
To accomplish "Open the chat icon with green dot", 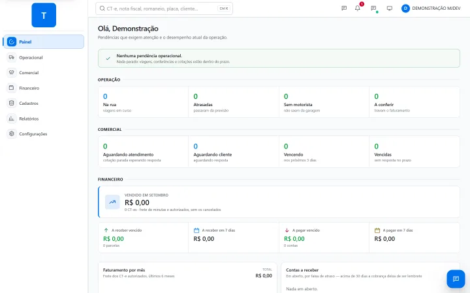I will pyautogui.click(x=373, y=8).
